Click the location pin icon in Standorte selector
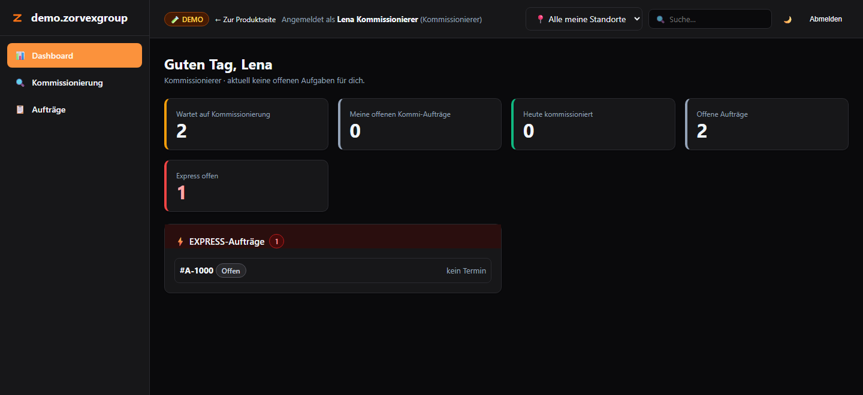 tap(541, 19)
